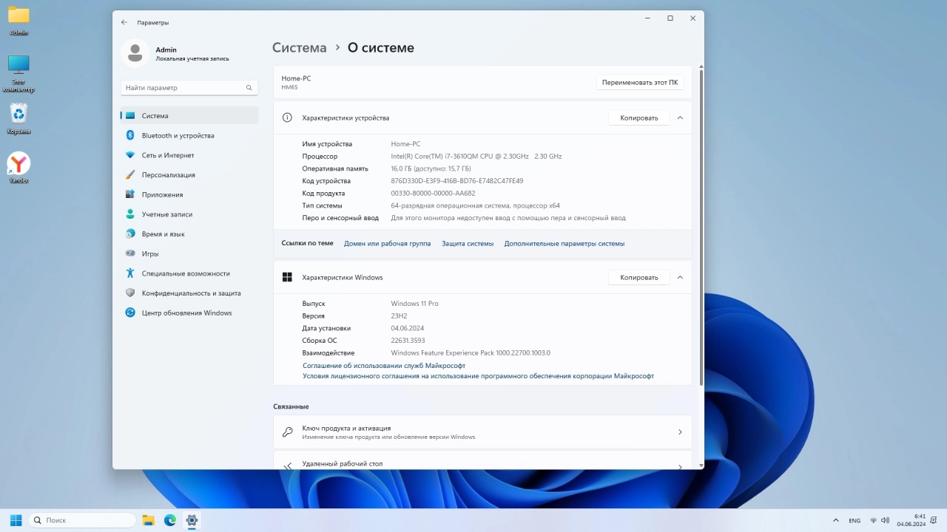The image size is (947, 532).
Task: Click the Сеть и Интернет network icon
Action: click(130, 155)
